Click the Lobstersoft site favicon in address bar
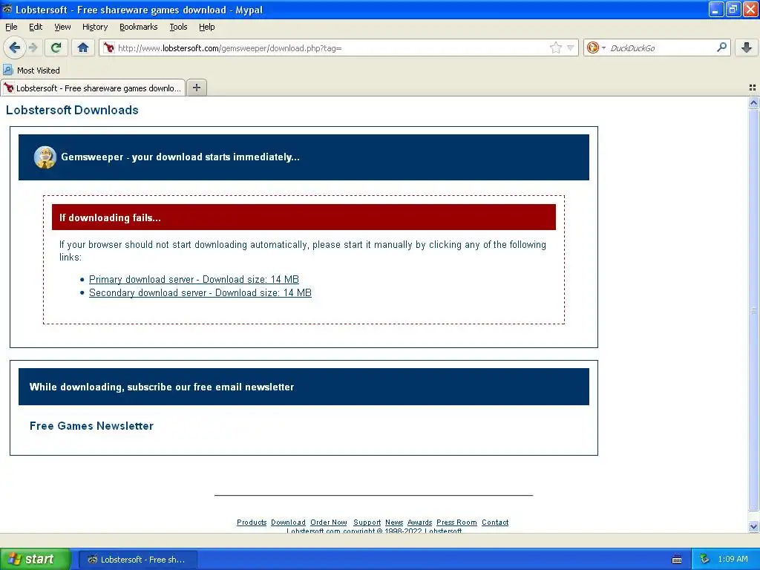This screenshot has width=760, height=570. click(x=108, y=47)
